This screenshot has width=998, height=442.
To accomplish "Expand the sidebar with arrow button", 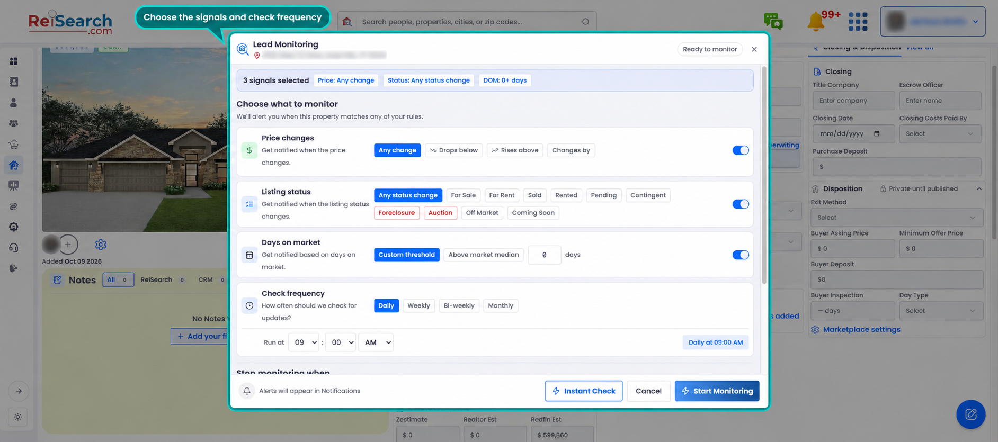I will click(x=19, y=391).
